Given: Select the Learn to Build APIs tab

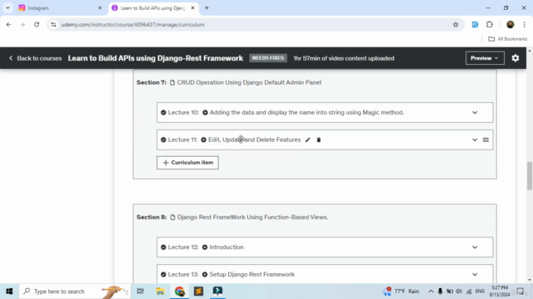Looking at the screenshot, I should tap(153, 7).
